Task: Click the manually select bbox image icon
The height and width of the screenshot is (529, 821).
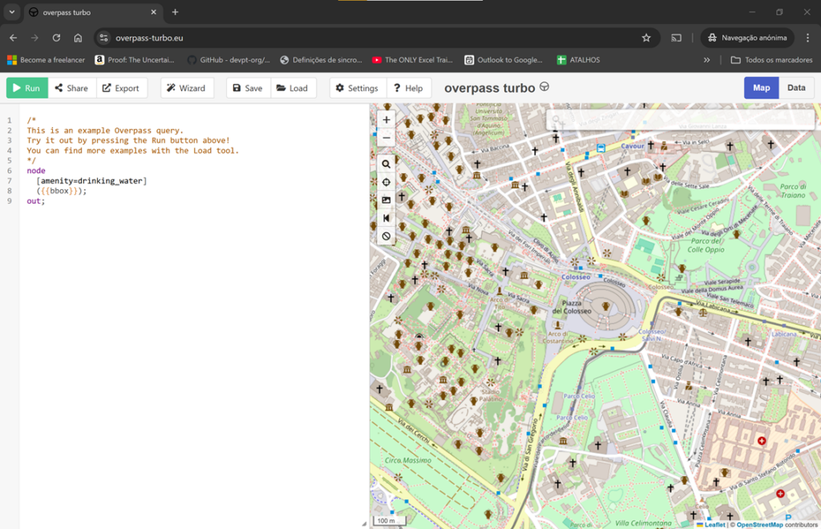Action: click(386, 200)
